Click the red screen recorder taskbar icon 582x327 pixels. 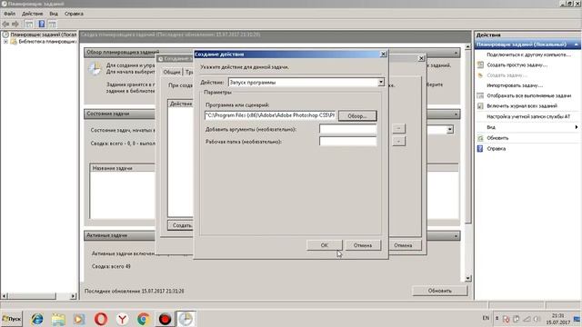(x=165, y=319)
